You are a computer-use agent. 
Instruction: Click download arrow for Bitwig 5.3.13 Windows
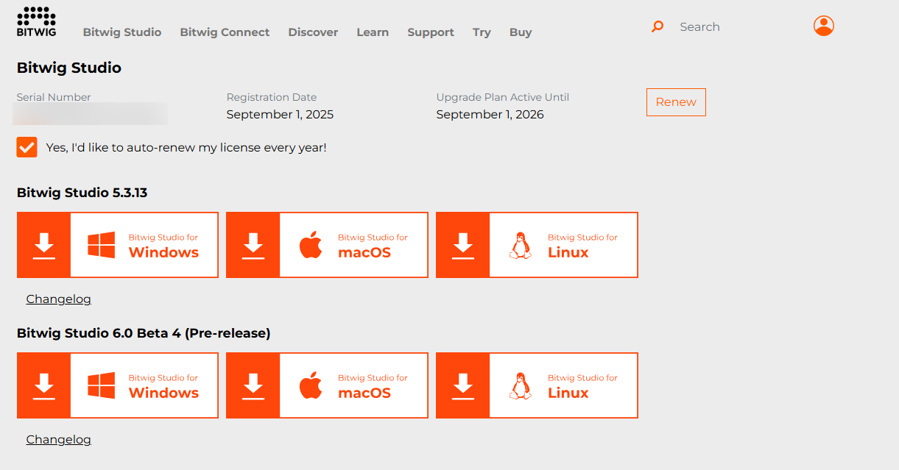[x=44, y=245]
